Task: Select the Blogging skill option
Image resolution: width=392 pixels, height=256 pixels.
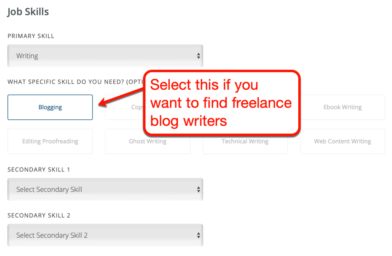Action: coord(50,107)
